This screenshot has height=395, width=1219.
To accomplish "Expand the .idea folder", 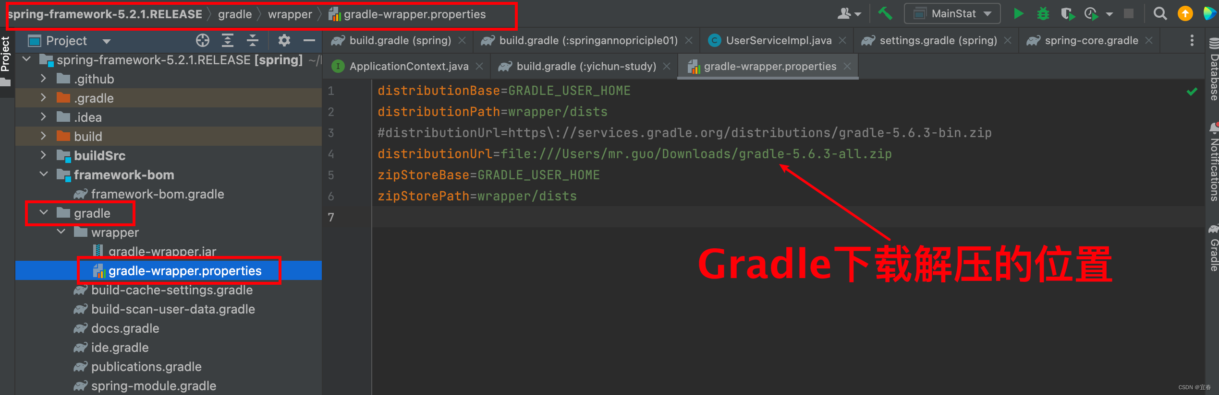I will pos(43,117).
